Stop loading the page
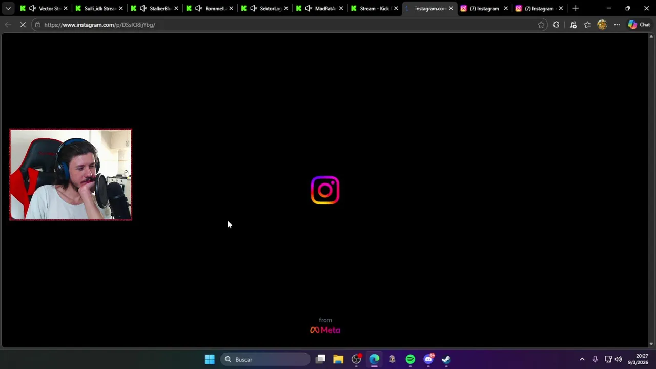 (x=23, y=25)
